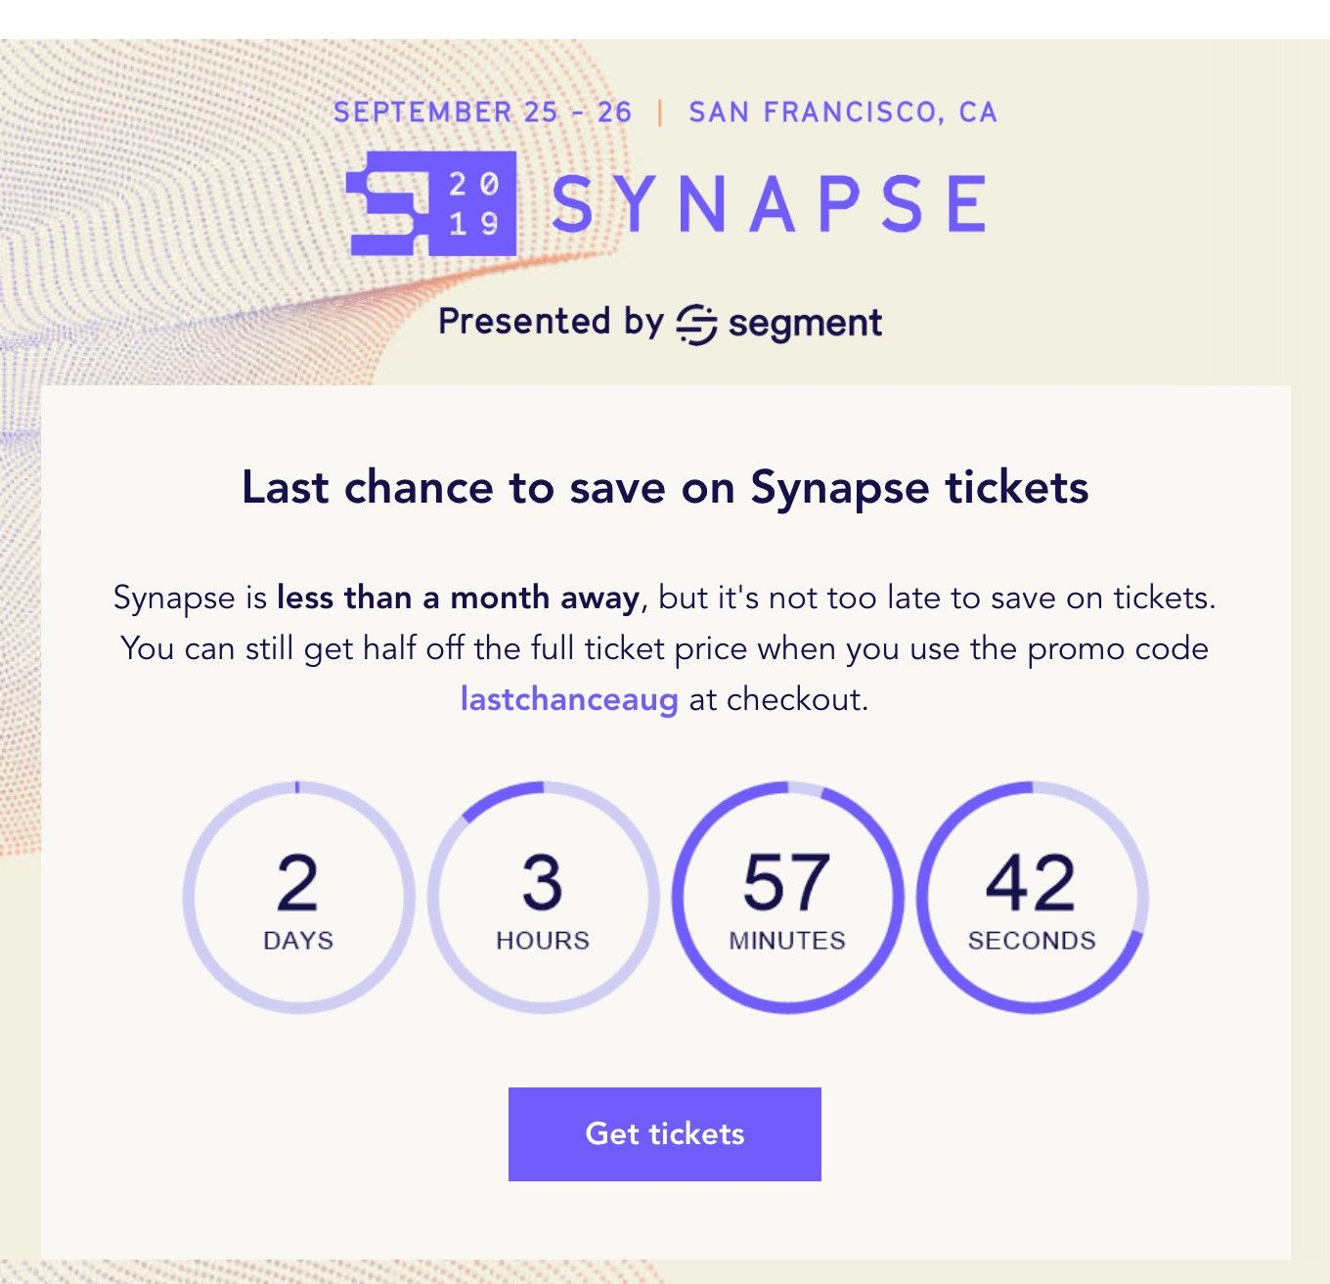
Task: Click the segment brand name text
Action: click(x=805, y=323)
